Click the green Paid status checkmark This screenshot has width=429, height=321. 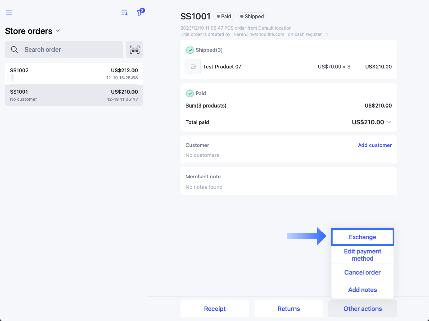click(190, 93)
